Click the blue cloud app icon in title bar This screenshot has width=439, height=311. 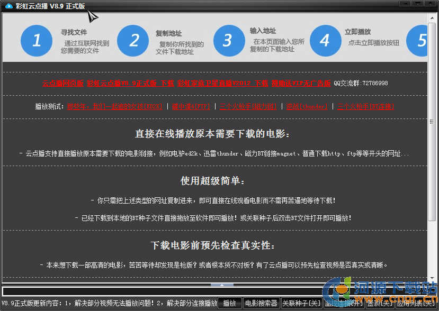tap(9, 6)
